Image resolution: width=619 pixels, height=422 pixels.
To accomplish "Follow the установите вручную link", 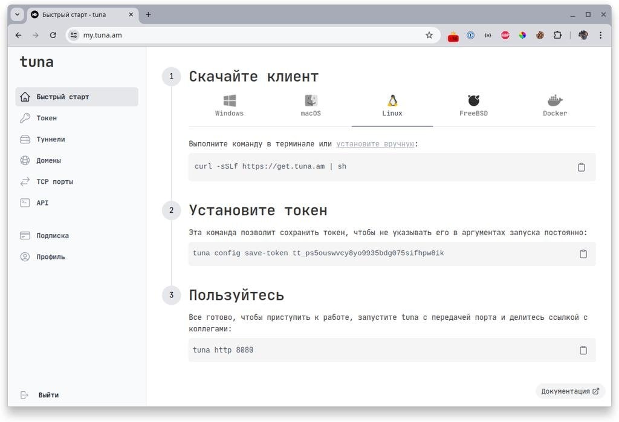I will pos(375,144).
